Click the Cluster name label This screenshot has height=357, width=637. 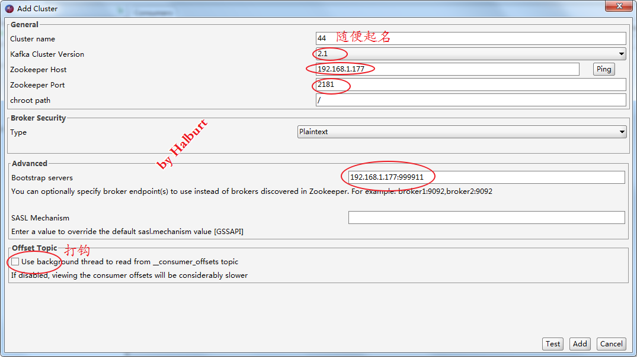pos(33,39)
